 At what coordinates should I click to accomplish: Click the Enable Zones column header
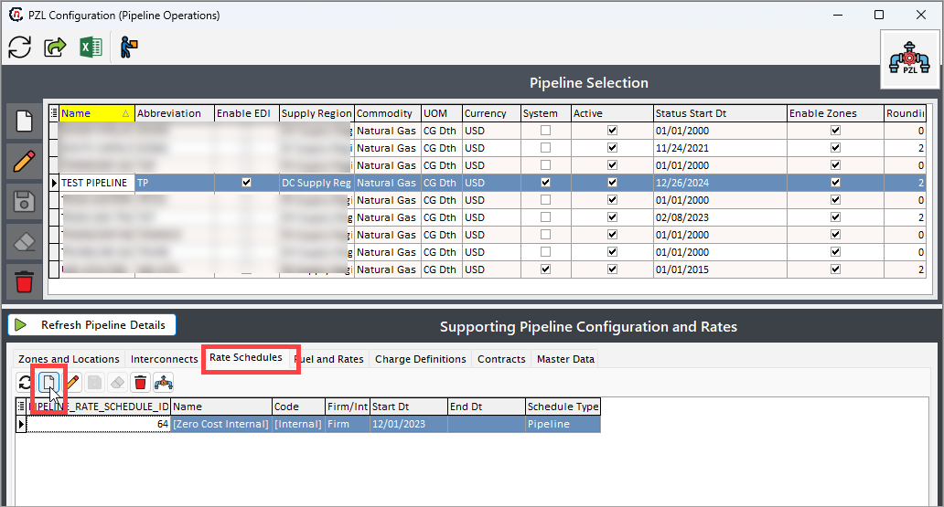836,113
